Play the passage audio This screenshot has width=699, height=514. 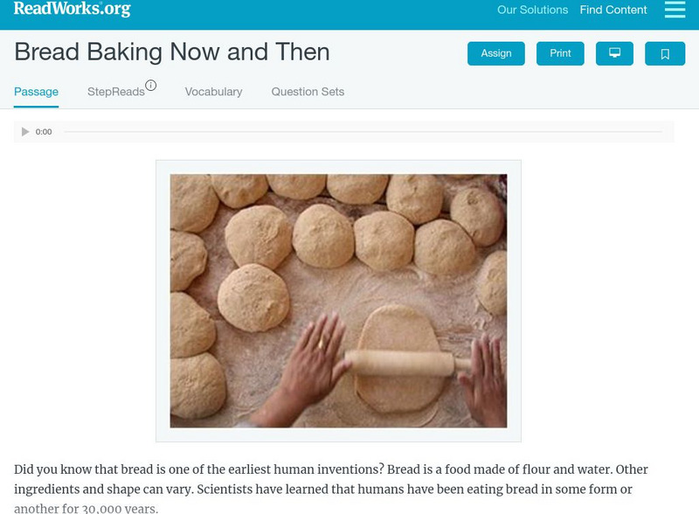click(x=25, y=132)
